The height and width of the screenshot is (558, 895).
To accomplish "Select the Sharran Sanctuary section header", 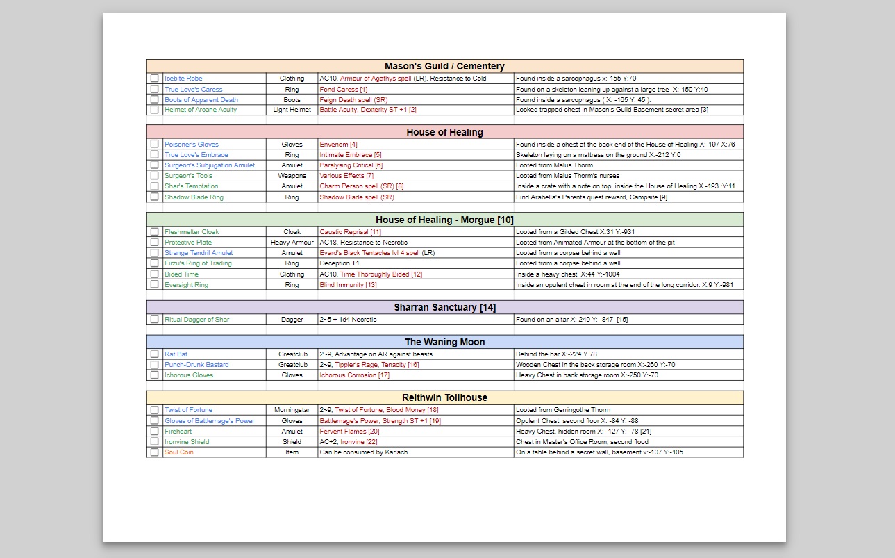I will [444, 307].
